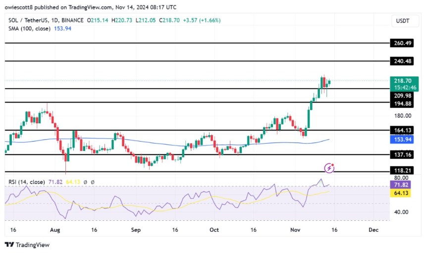Viewport: 426px width, 253px height.
Task: Click the Sep marker on the time axis
Action: [136, 230]
